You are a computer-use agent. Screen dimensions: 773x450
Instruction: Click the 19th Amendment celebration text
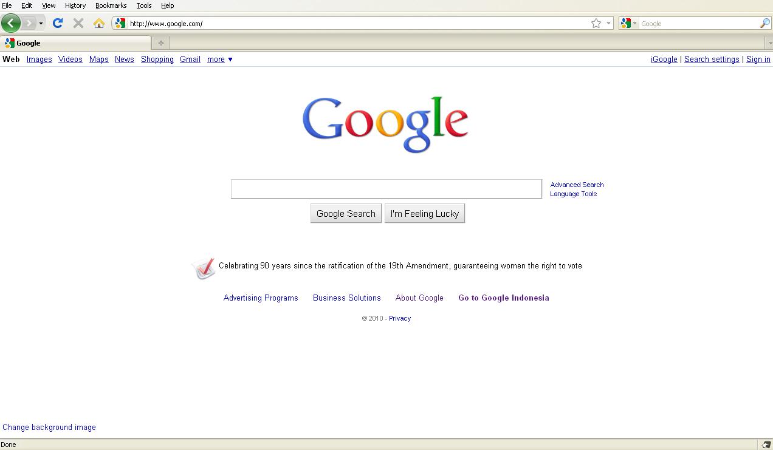tap(400, 266)
